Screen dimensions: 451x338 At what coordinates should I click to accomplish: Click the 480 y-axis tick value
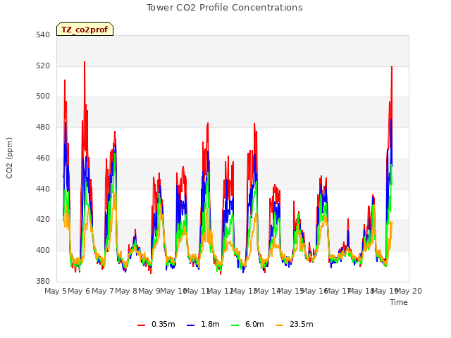(x=43, y=127)
